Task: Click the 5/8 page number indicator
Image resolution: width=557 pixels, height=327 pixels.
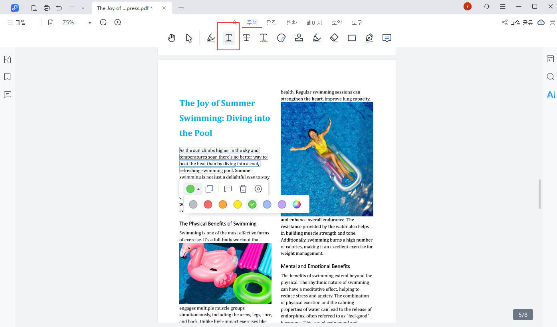Action: pyautogui.click(x=523, y=315)
